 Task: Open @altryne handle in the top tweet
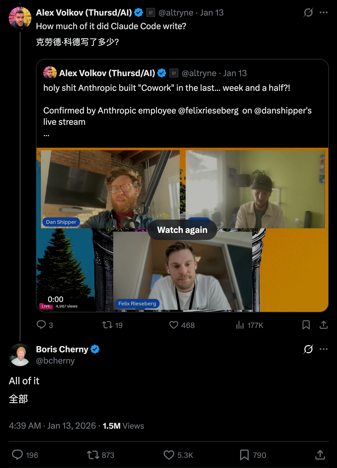pos(176,13)
